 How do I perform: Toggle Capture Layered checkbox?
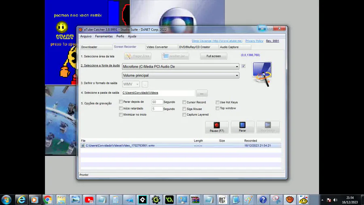point(184,115)
